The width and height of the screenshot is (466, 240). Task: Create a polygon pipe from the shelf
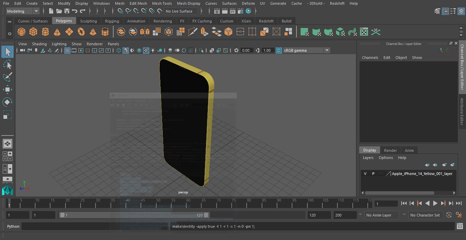point(105,32)
